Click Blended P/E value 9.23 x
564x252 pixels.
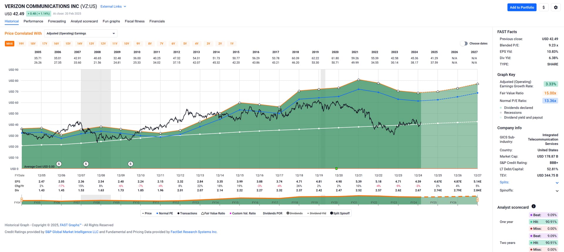click(x=553, y=45)
